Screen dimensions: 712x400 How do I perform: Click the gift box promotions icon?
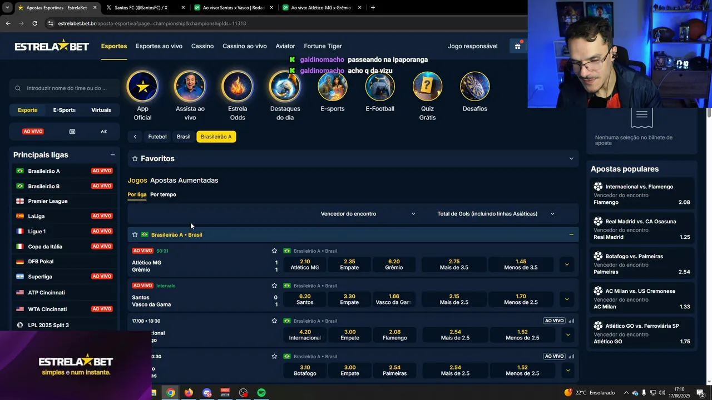517,46
